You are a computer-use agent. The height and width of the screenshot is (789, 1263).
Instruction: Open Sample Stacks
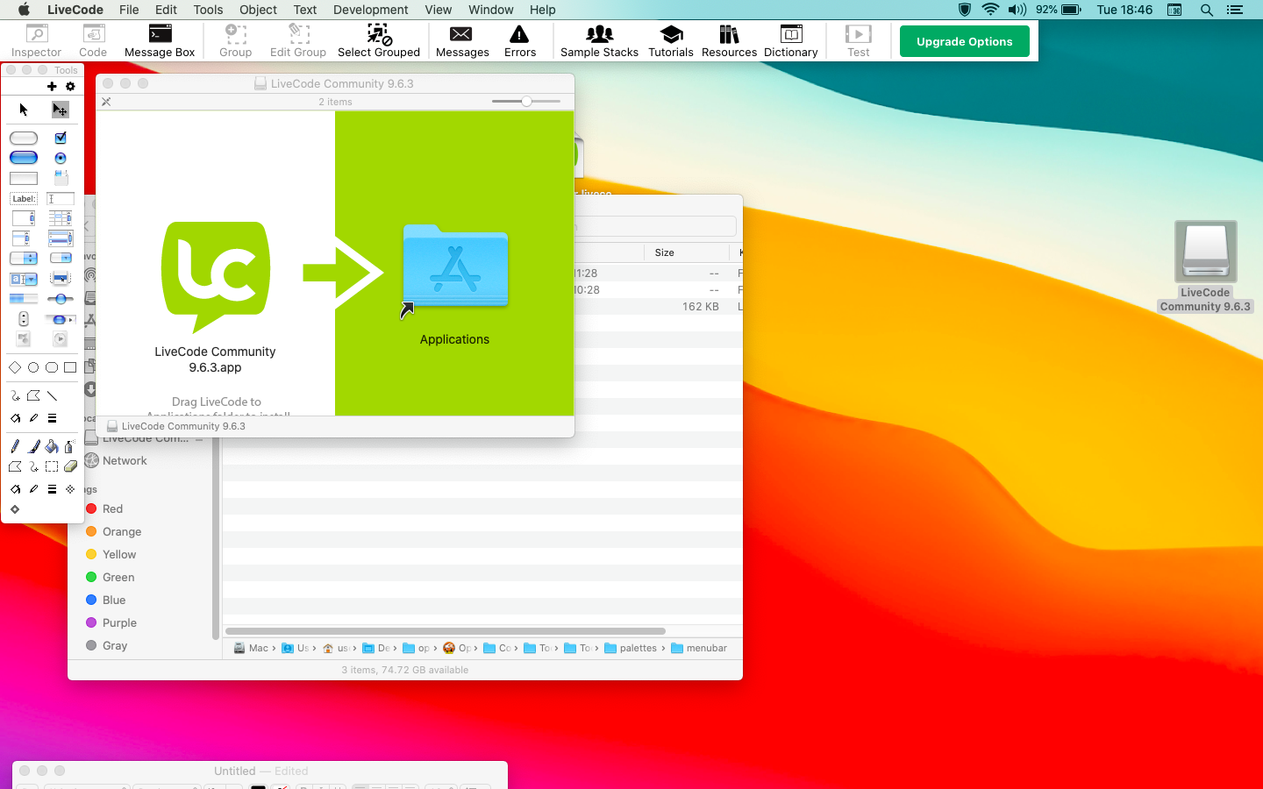599,41
